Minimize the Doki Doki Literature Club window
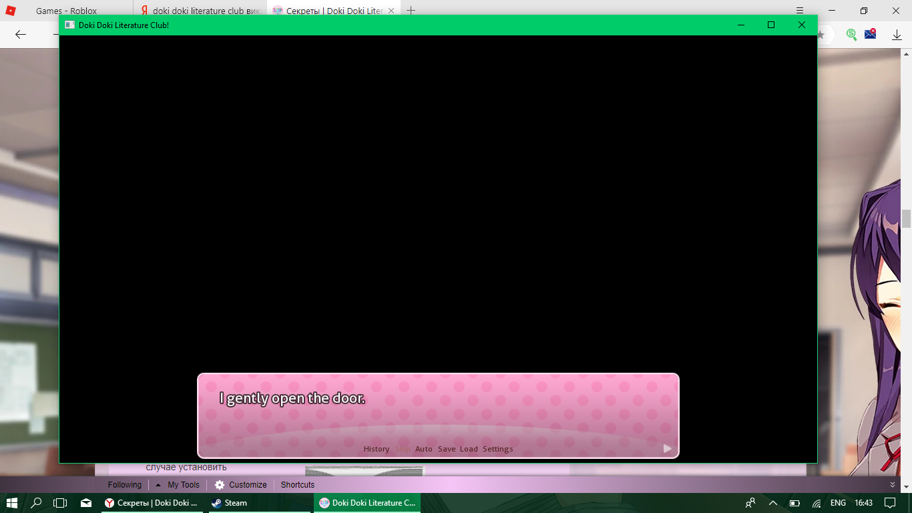 pyautogui.click(x=740, y=25)
